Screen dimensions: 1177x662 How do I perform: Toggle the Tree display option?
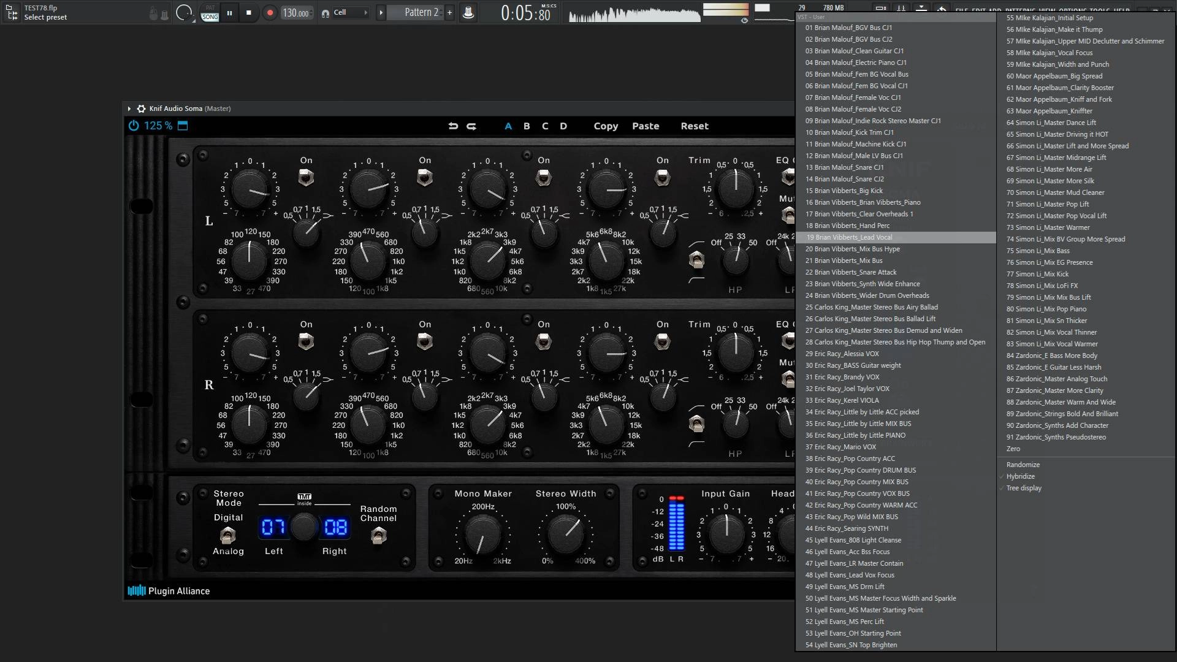click(1086, 488)
